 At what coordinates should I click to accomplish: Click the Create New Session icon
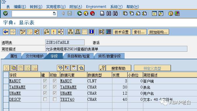point(154,13)
